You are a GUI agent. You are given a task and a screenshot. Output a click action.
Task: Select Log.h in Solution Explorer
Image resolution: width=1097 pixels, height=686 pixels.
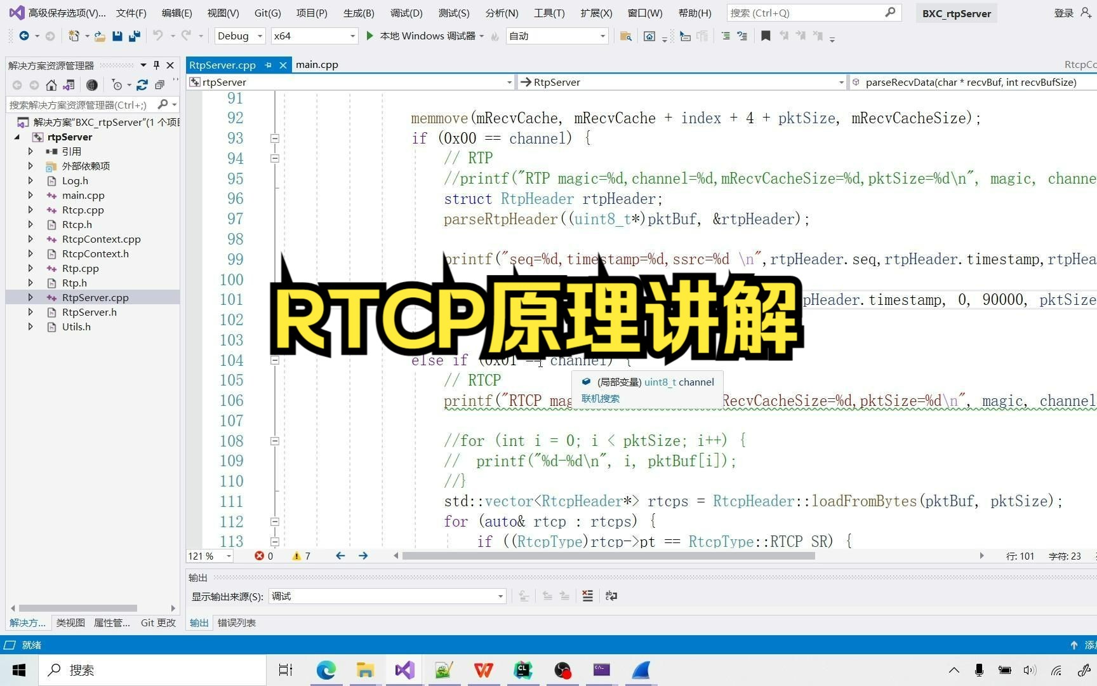75,180
